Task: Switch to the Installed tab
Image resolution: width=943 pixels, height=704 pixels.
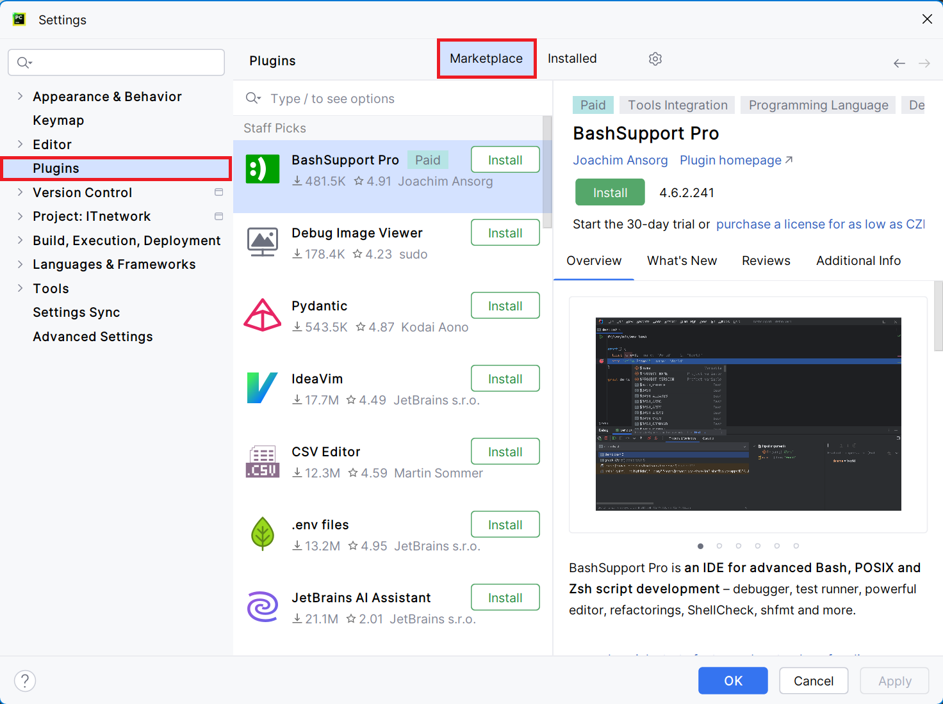Action: pos(571,59)
